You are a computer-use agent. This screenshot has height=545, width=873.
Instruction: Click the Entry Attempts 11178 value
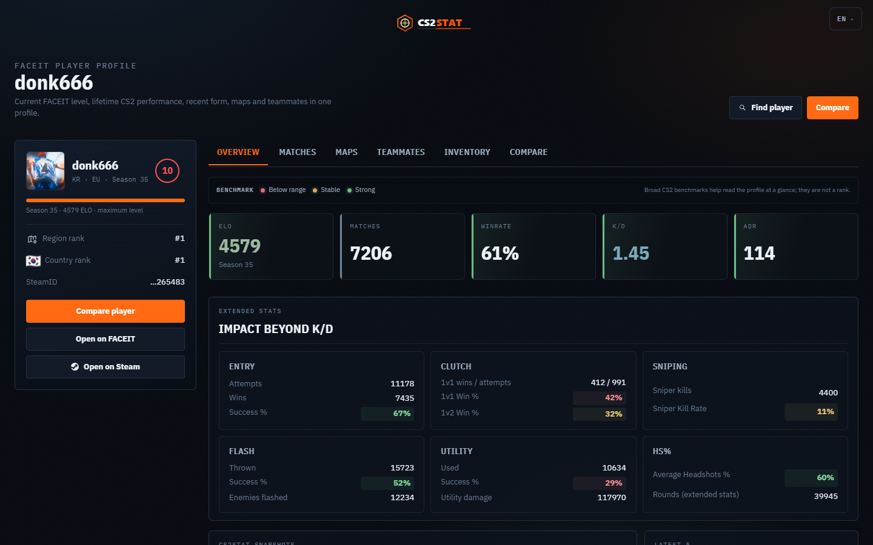pos(403,384)
